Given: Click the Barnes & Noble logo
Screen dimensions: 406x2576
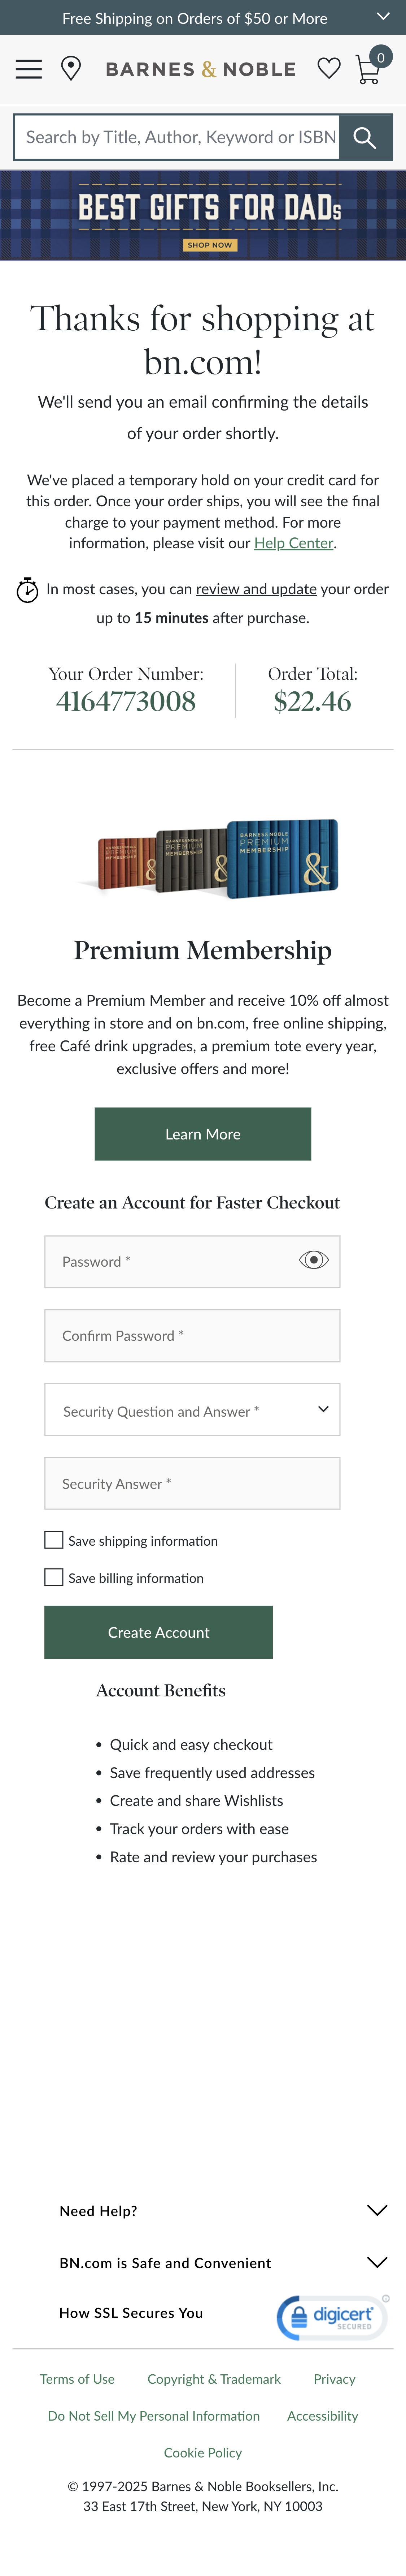Looking at the screenshot, I should [x=200, y=69].
